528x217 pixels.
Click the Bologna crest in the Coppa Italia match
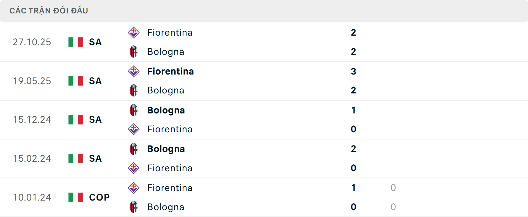134,207
